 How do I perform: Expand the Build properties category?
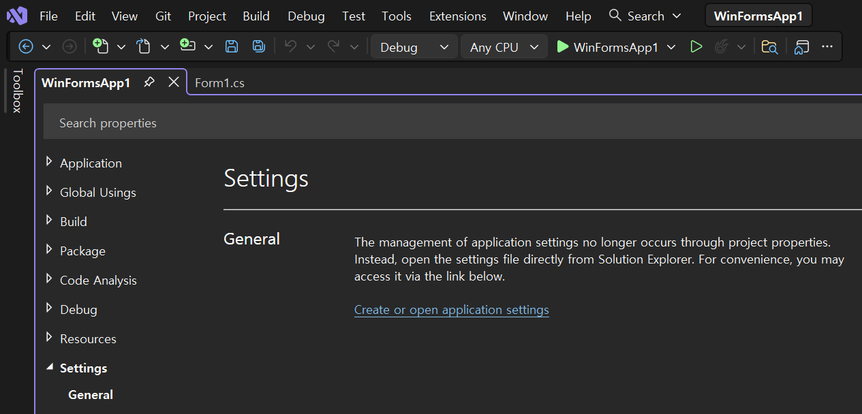coord(49,221)
